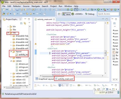Click the editor horizontal scrollbar thumb
Screen dimensions: 121x99
(53, 76)
